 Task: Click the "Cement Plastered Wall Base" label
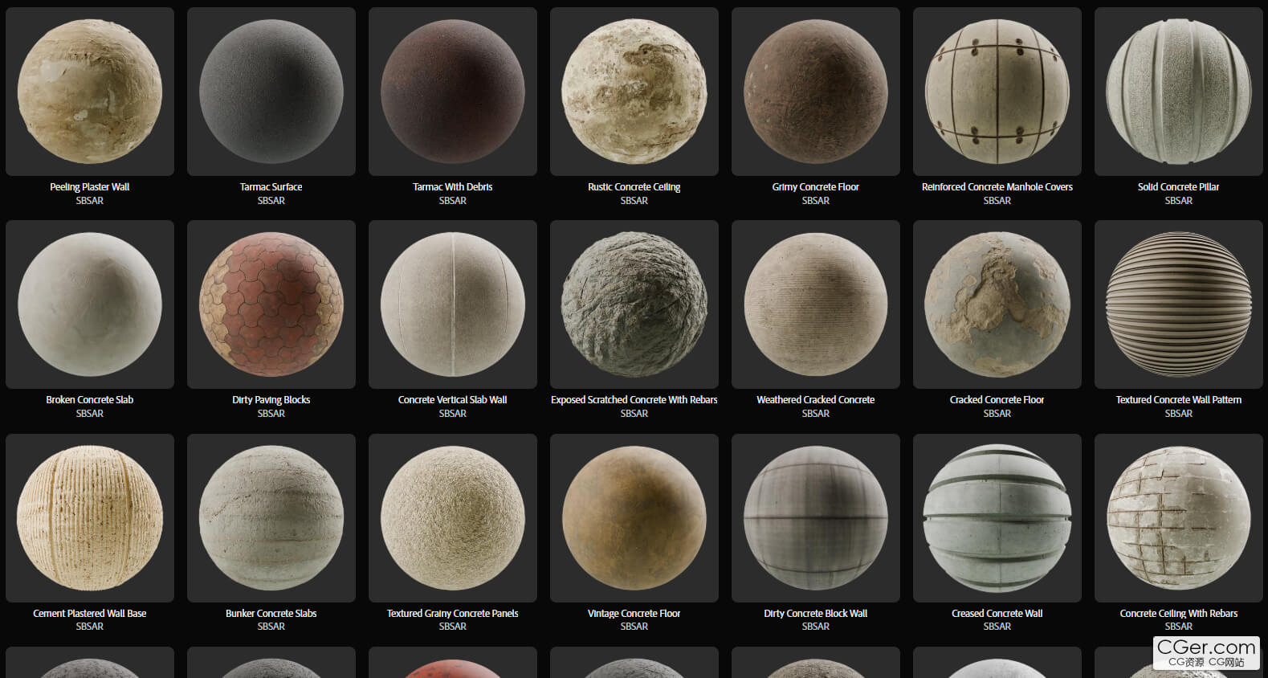(x=90, y=614)
